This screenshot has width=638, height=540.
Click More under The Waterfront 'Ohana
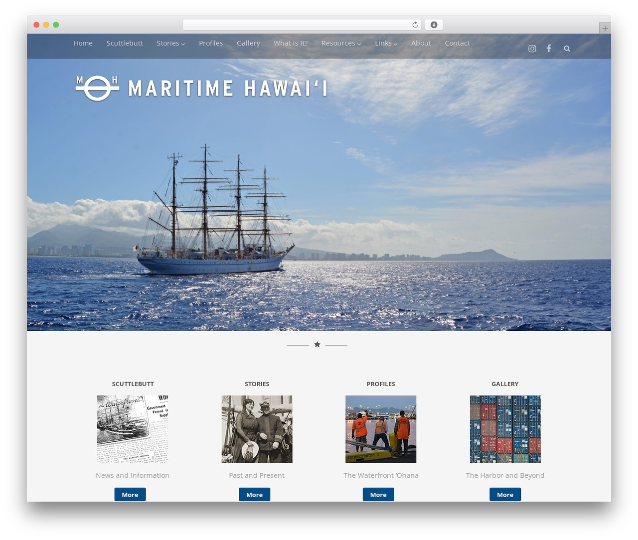click(x=378, y=495)
